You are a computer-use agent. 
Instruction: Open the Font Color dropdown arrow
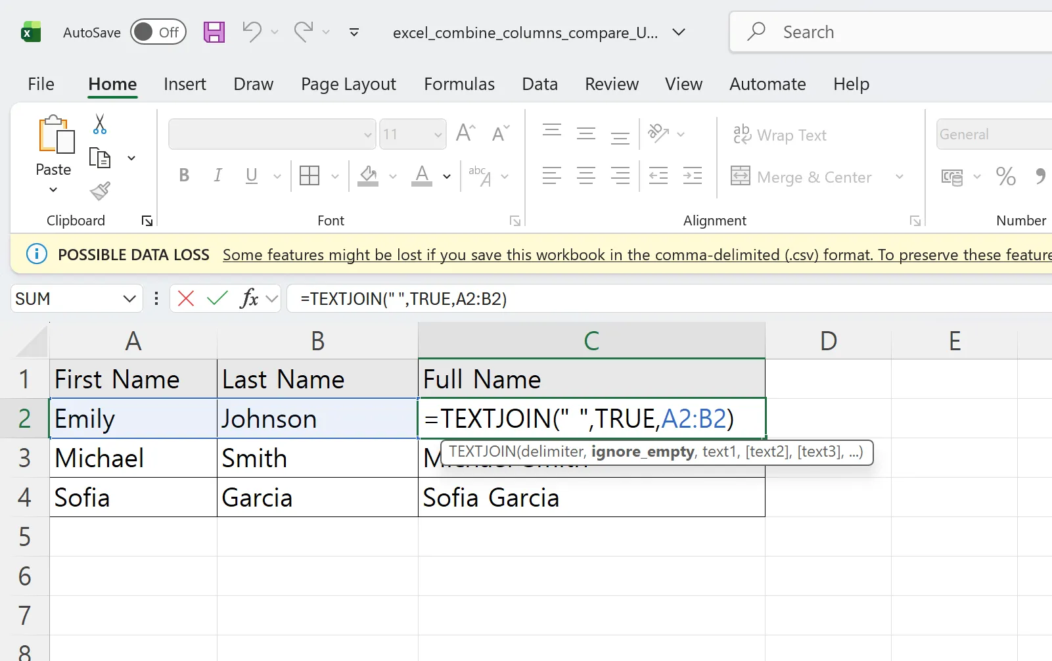tap(446, 176)
